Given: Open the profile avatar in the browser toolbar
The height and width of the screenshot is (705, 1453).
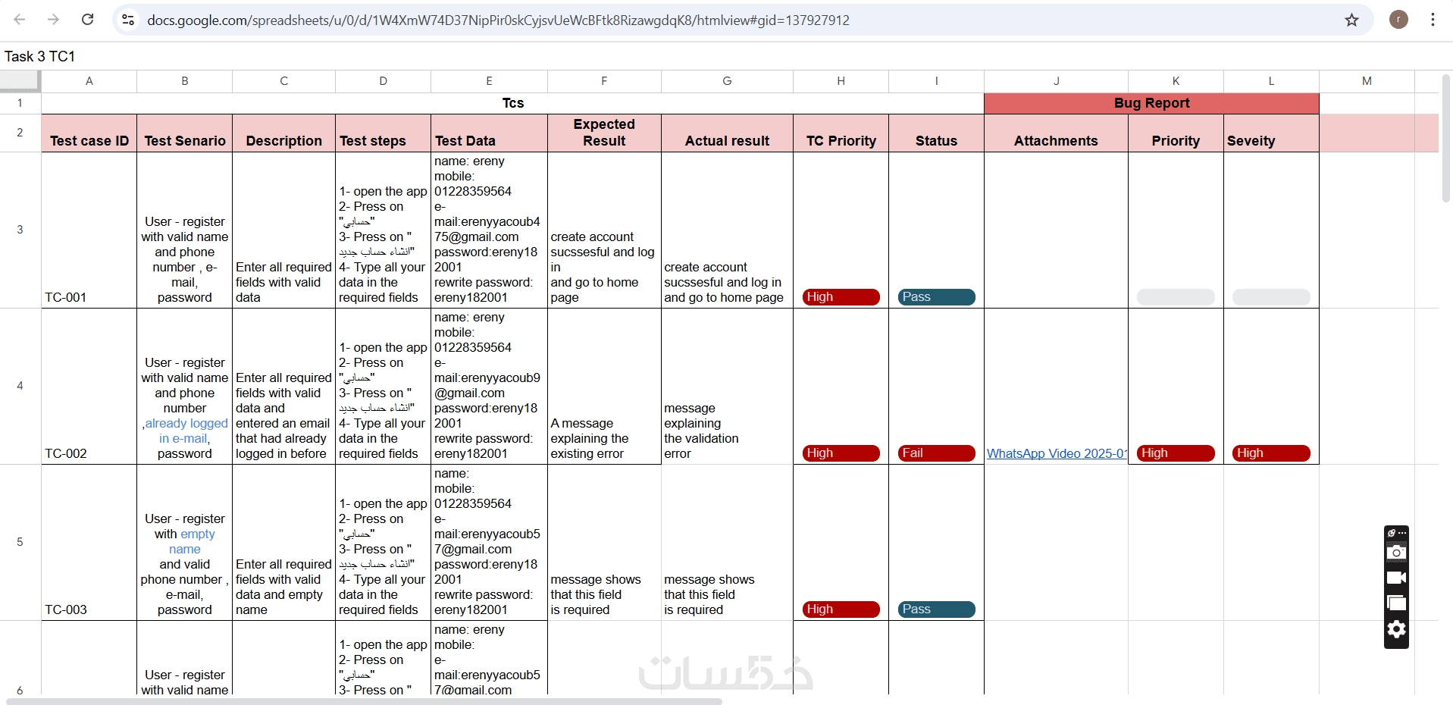Looking at the screenshot, I should pyautogui.click(x=1398, y=20).
